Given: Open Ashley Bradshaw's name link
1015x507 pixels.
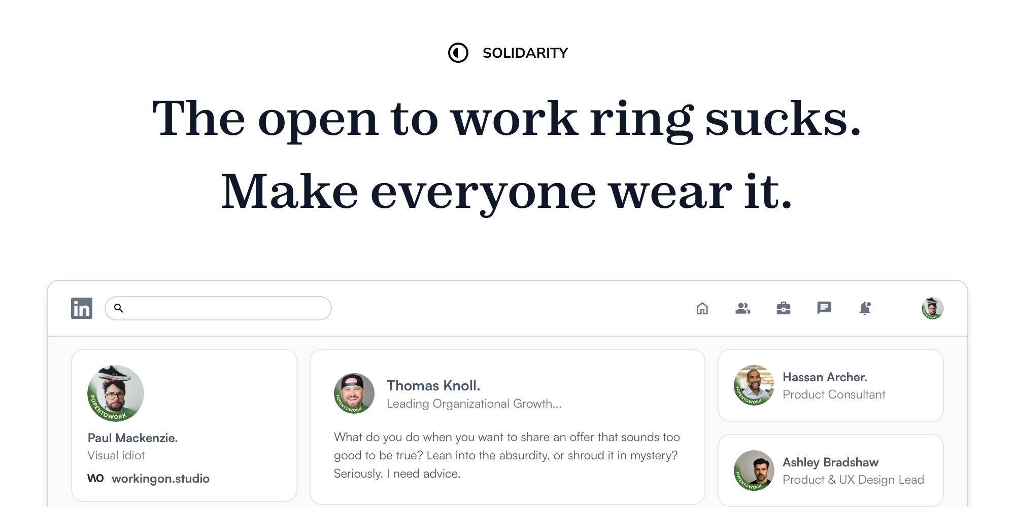Looking at the screenshot, I should (x=830, y=462).
